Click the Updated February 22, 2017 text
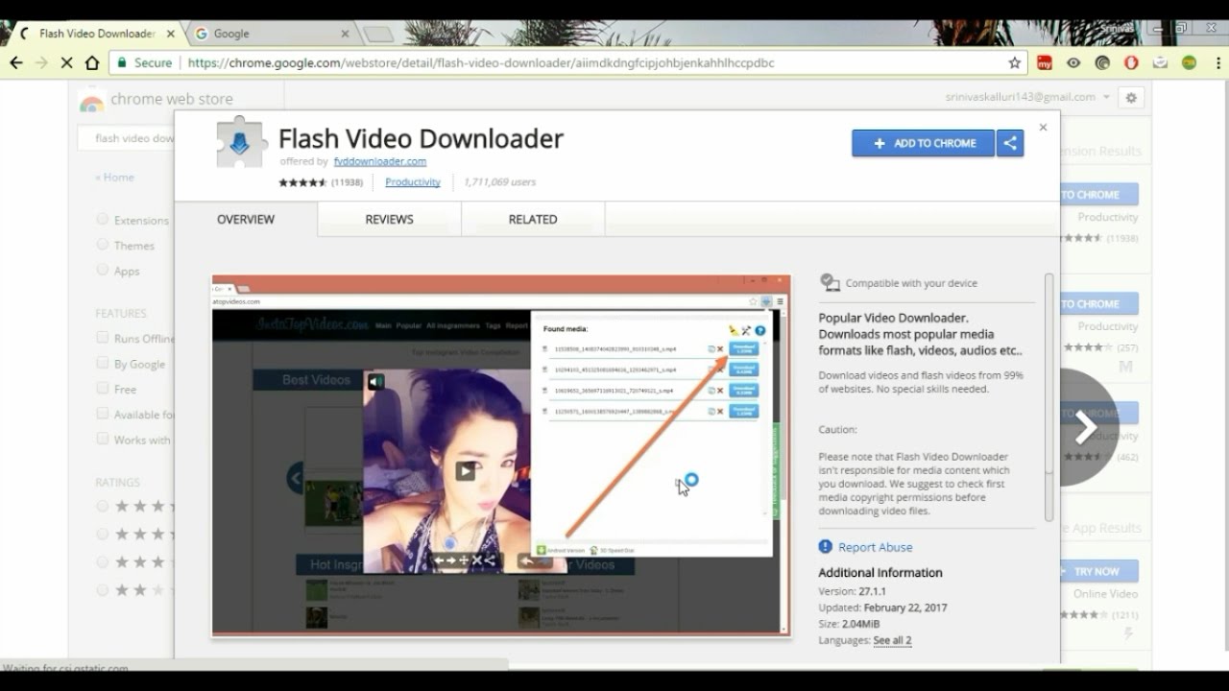Image resolution: width=1229 pixels, height=691 pixels. (x=883, y=608)
